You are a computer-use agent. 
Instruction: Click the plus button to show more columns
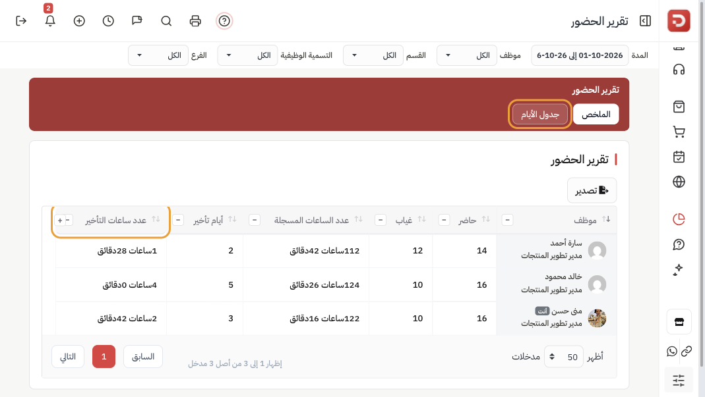pyautogui.click(x=60, y=221)
